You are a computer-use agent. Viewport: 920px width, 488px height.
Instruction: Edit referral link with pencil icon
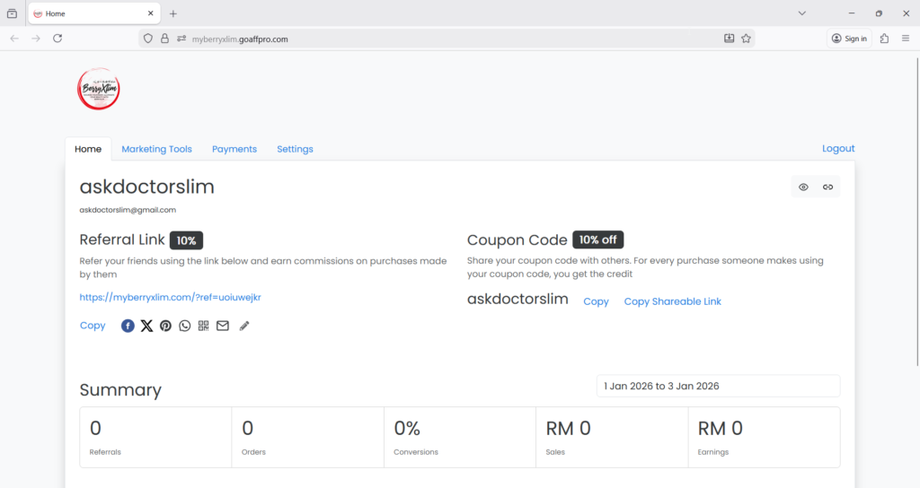pyautogui.click(x=244, y=326)
